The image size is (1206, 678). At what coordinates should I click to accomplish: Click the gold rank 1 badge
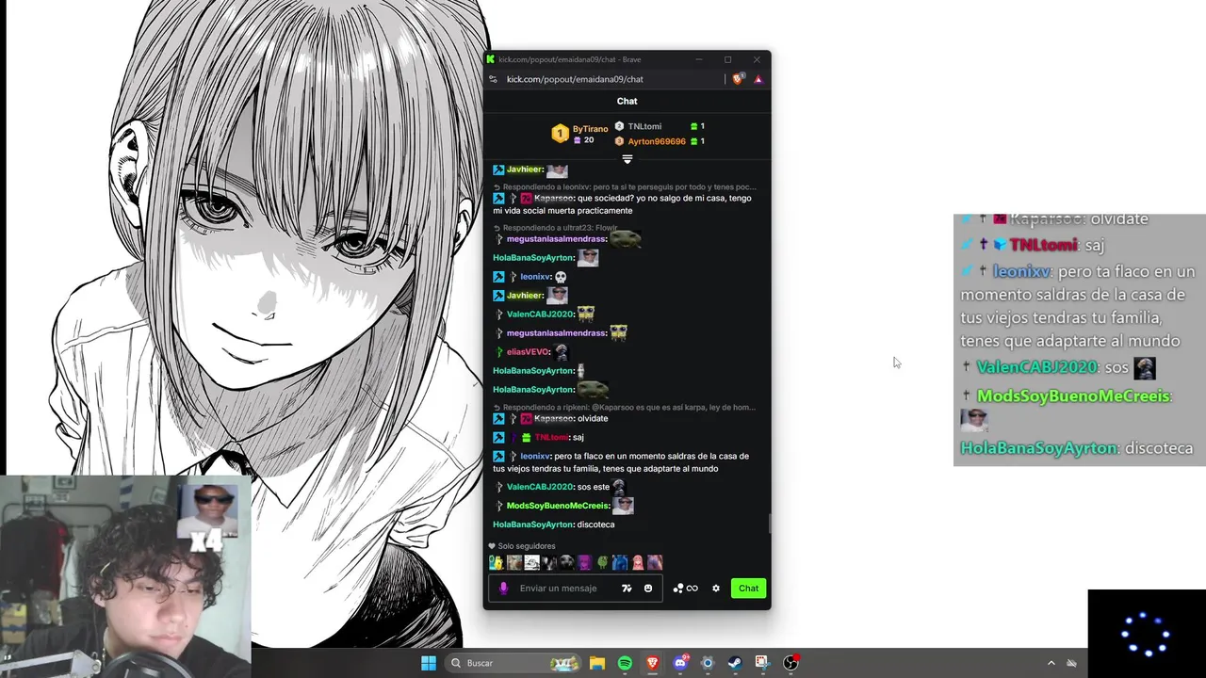coord(560,134)
